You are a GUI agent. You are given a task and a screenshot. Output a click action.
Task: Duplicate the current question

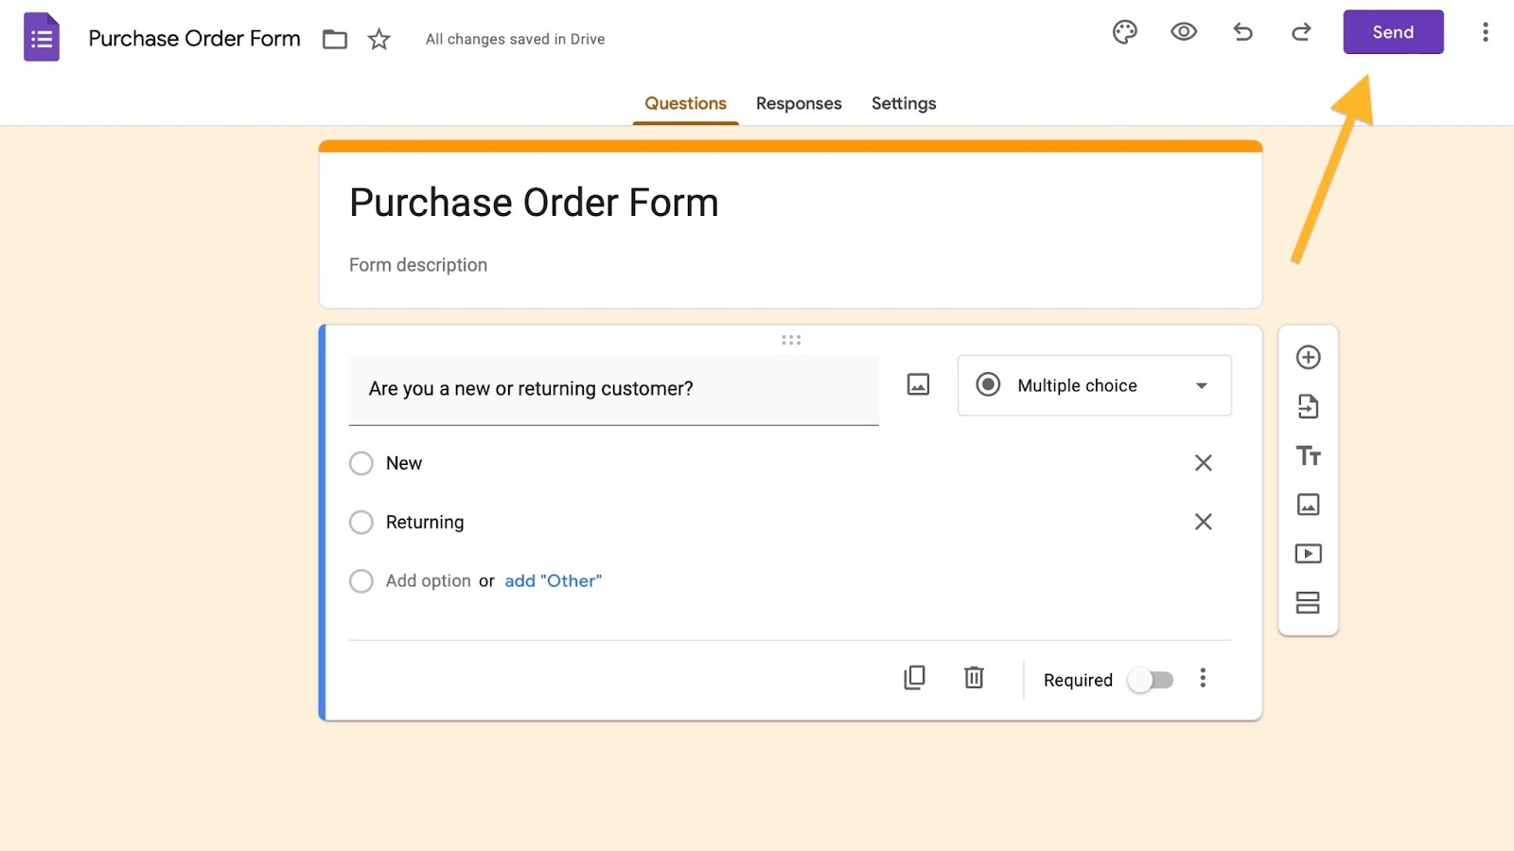[914, 678]
